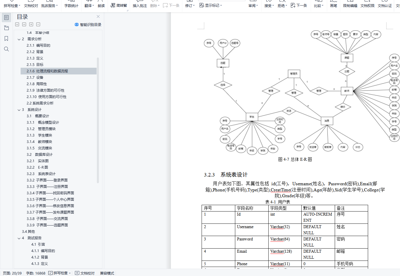
Task: Select outline item '2.1.6 处理流程和数据流程'
Action: (x=59, y=71)
